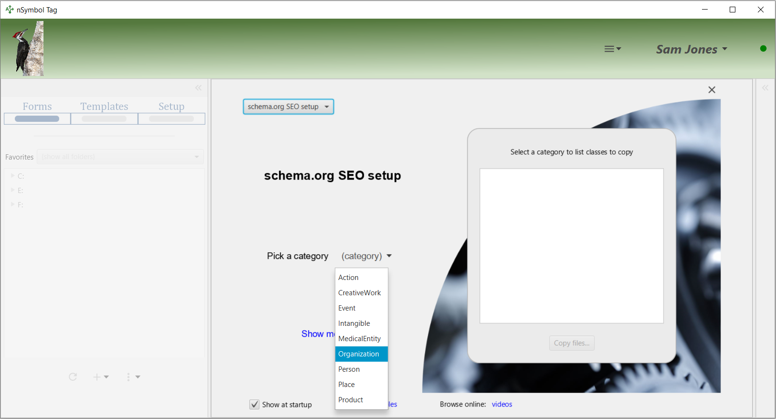Select Intangible from category list

pyautogui.click(x=361, y=323)
